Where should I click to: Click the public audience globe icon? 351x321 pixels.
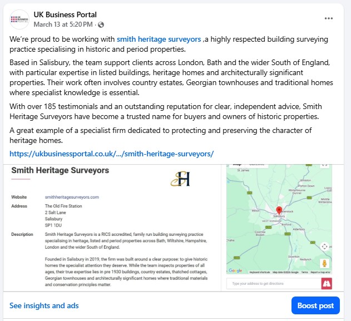(x=101, y=25)
